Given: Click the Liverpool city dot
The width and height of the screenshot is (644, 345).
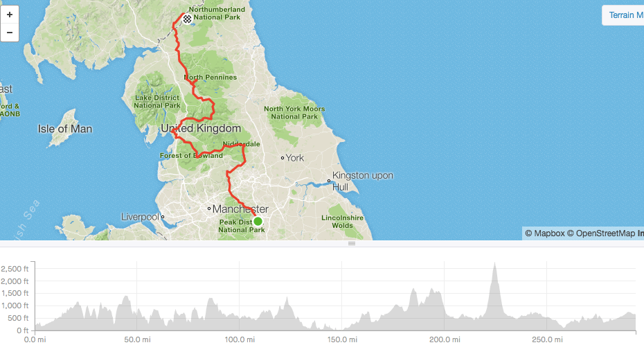Looking at the screenshot, I should (163, 217).
